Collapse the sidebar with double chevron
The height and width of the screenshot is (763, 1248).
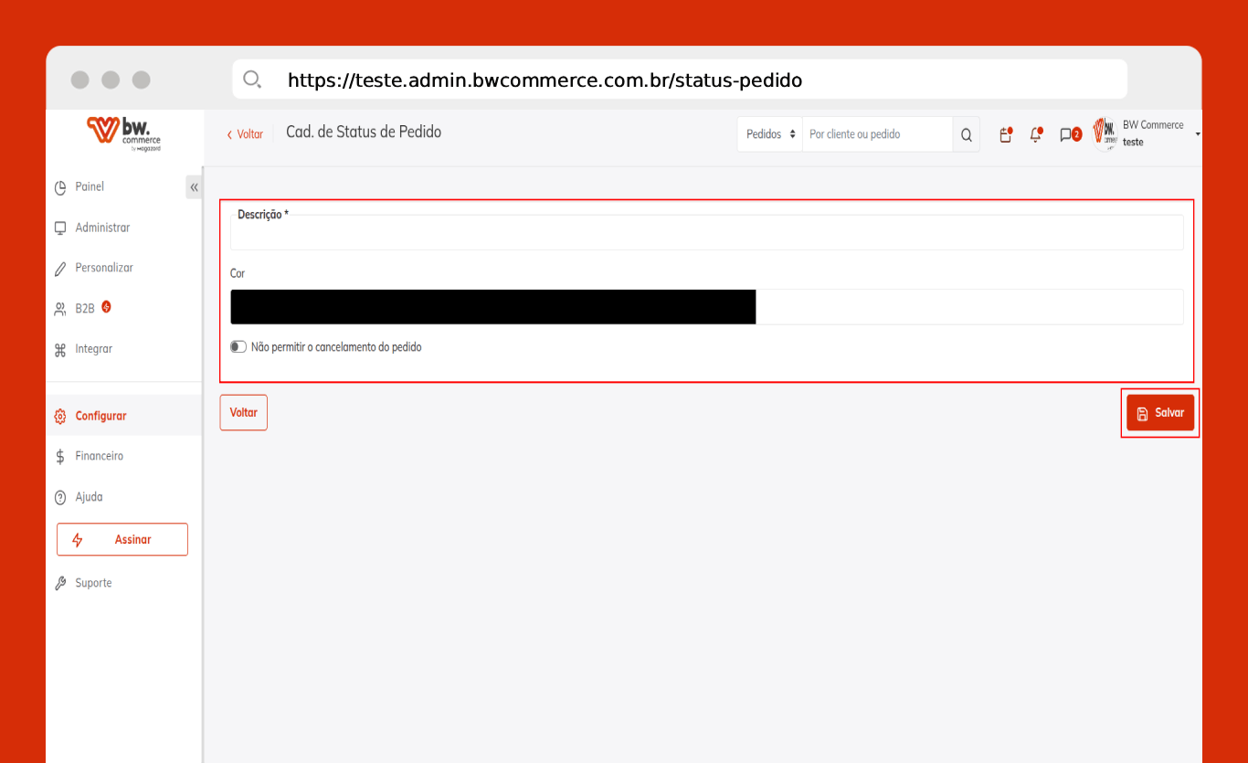(194, 187)
